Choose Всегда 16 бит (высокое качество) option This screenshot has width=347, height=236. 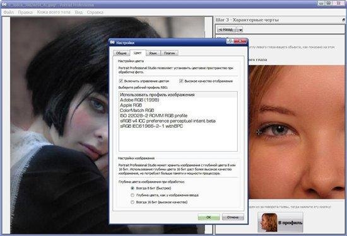tap(132, 202)
